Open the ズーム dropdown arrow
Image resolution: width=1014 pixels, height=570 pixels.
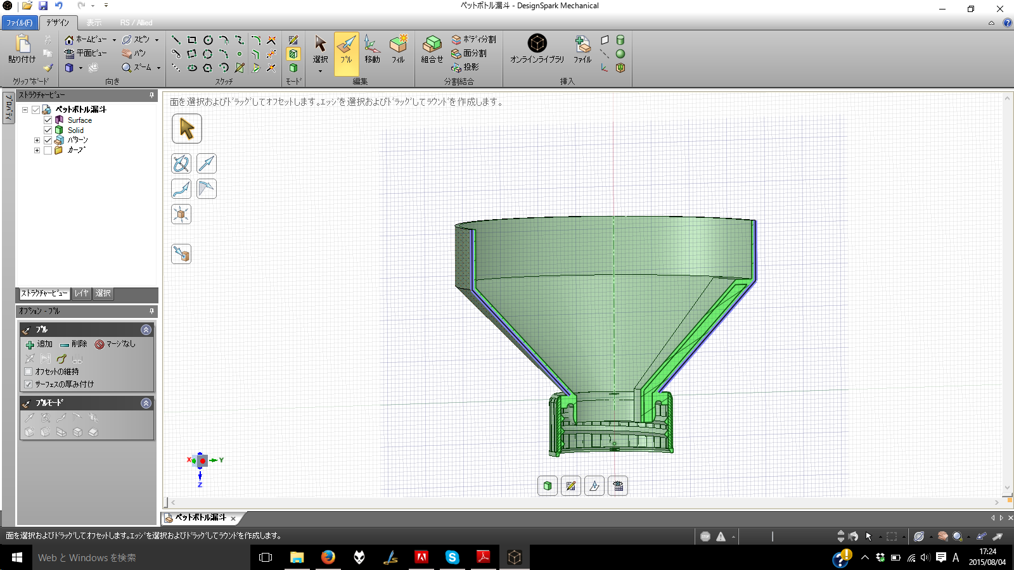click(158, 68)
